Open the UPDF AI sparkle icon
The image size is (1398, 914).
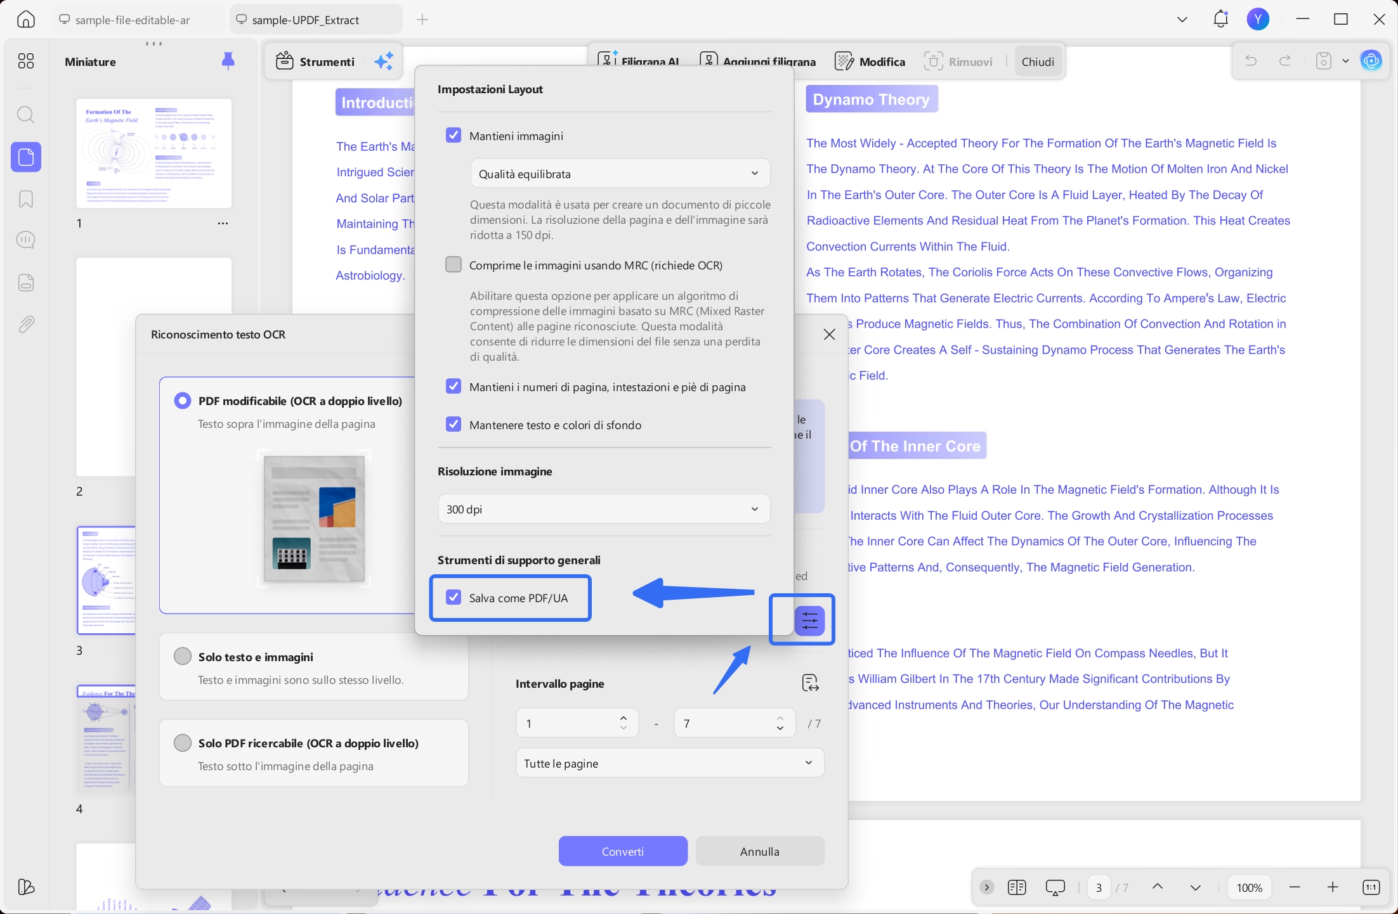click(x=384, y=61)
